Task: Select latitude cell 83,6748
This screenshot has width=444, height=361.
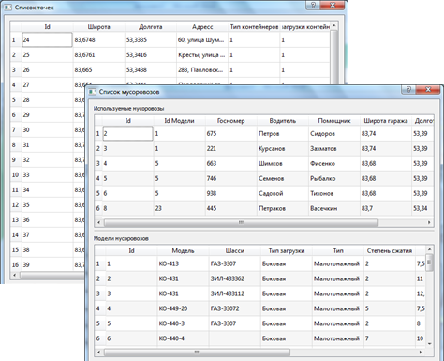Action: [x=98, y=39]
